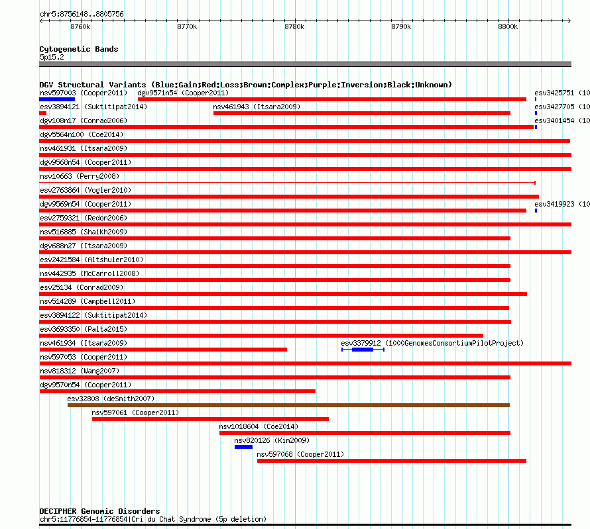Click the 8770k ruler tick label
Screen dimensions: 590x529
coord(187,26)
